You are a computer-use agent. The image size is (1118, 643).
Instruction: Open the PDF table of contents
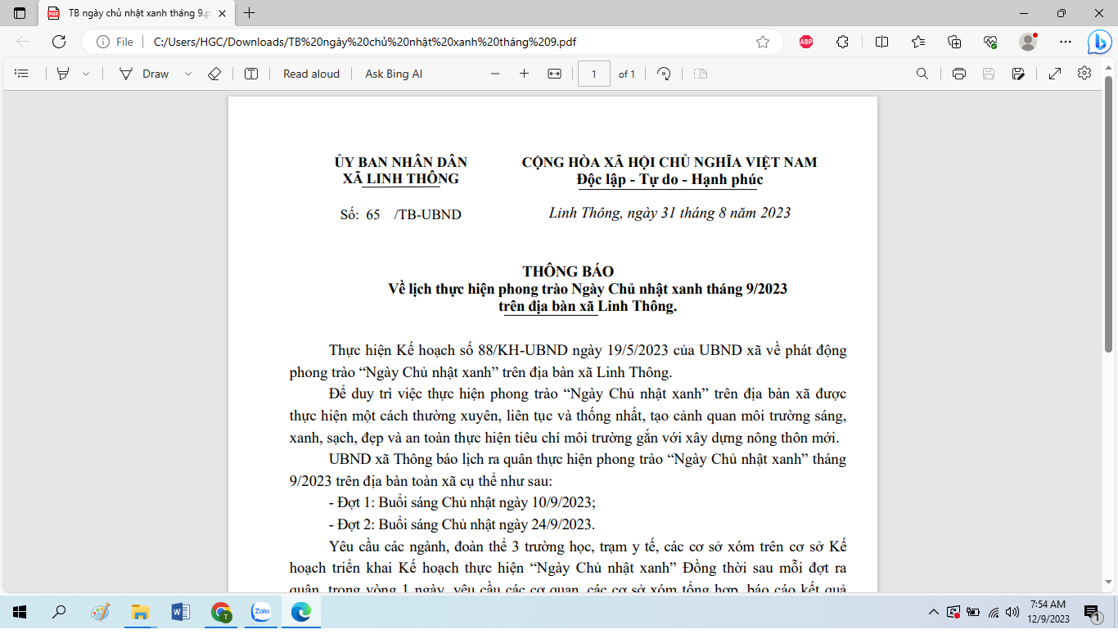coord(22,74)
